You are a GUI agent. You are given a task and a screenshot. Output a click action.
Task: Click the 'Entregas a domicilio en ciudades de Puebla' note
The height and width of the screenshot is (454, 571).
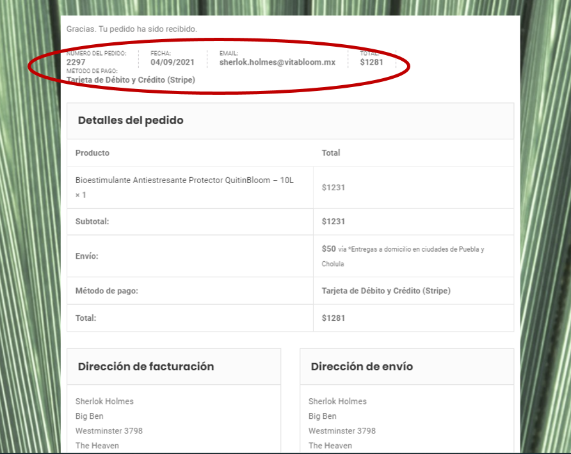click(414, 249)
